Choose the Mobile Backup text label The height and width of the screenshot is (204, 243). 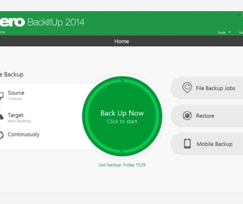(x=214, y=144)
